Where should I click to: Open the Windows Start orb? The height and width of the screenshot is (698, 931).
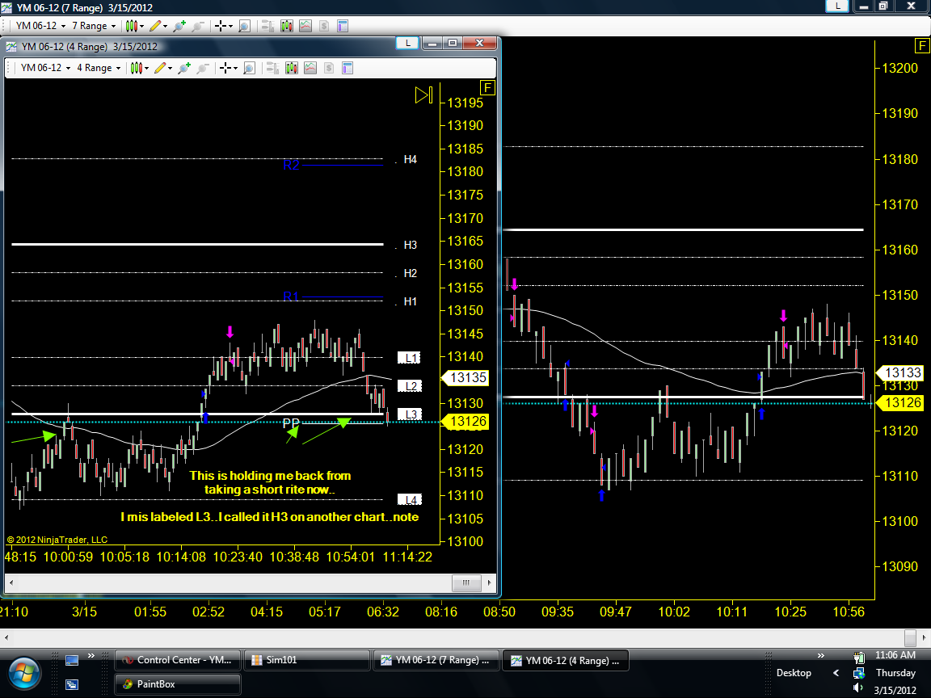pos(24,674)
